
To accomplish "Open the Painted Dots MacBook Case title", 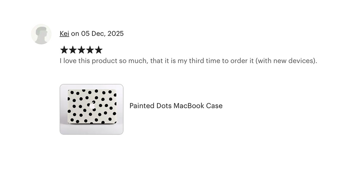I will tap(176, 106).
